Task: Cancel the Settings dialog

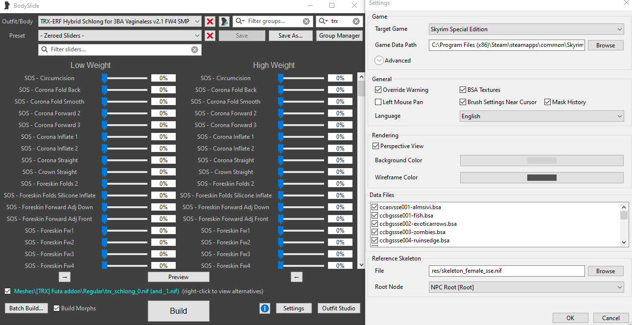Action: pyautogui.click(x=611, y=318)
